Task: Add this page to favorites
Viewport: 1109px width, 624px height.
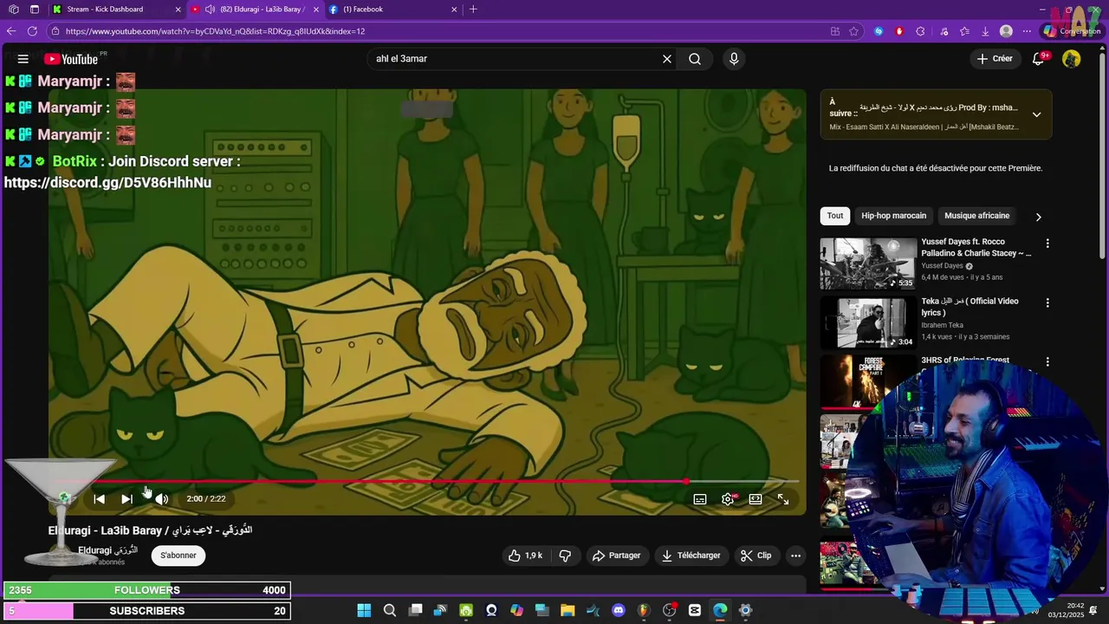Action: (854, 31)
